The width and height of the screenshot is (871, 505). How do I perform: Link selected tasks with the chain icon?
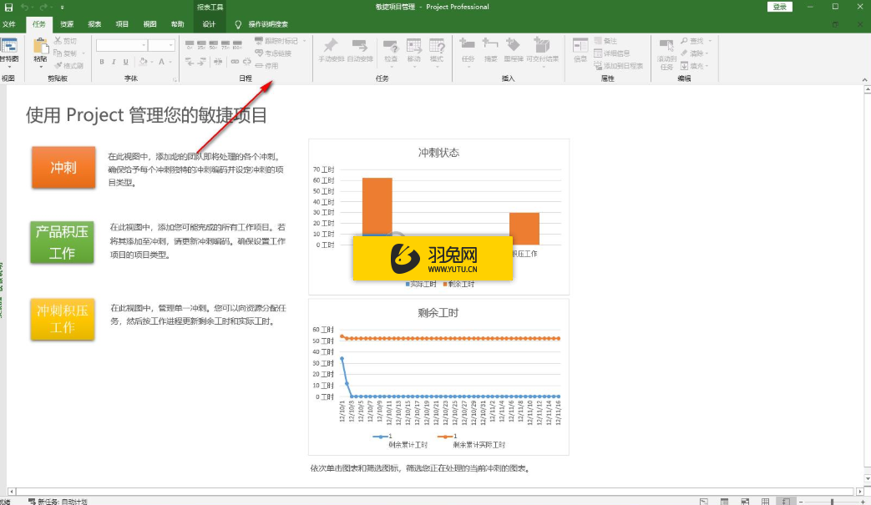[x=235, y=62]
